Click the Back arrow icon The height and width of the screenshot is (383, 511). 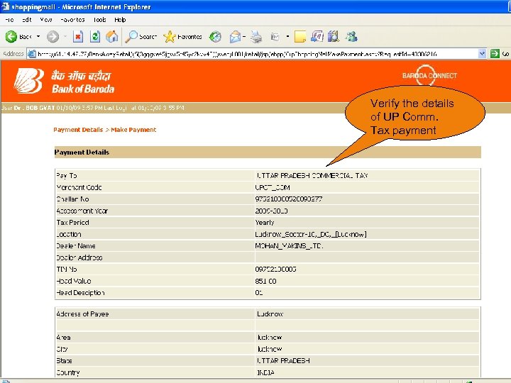[x=11, y=36]
